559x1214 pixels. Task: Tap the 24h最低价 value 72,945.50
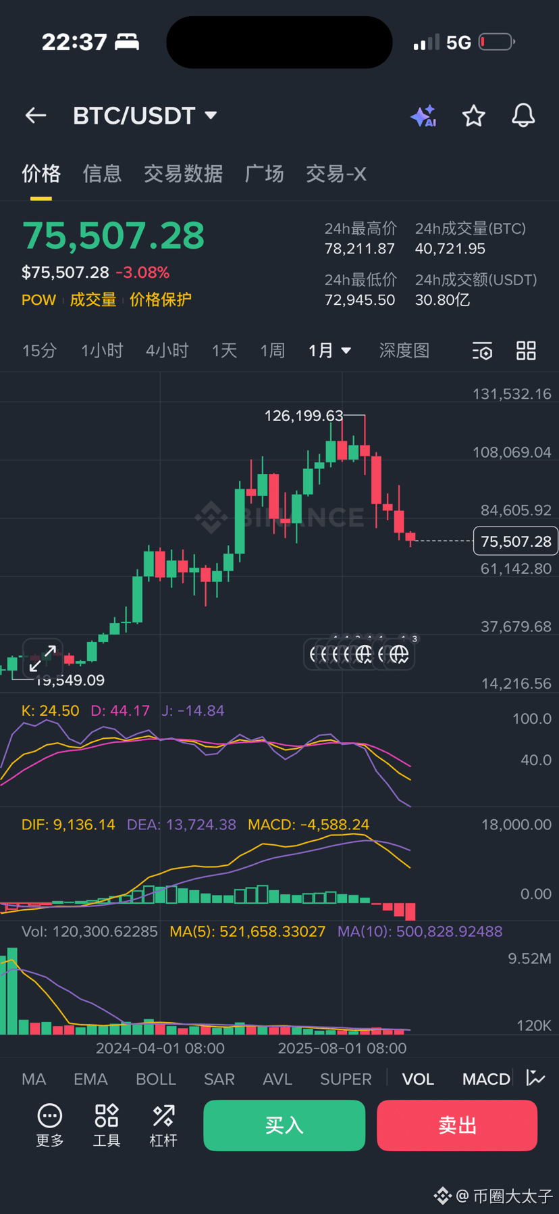click(360, 300)
